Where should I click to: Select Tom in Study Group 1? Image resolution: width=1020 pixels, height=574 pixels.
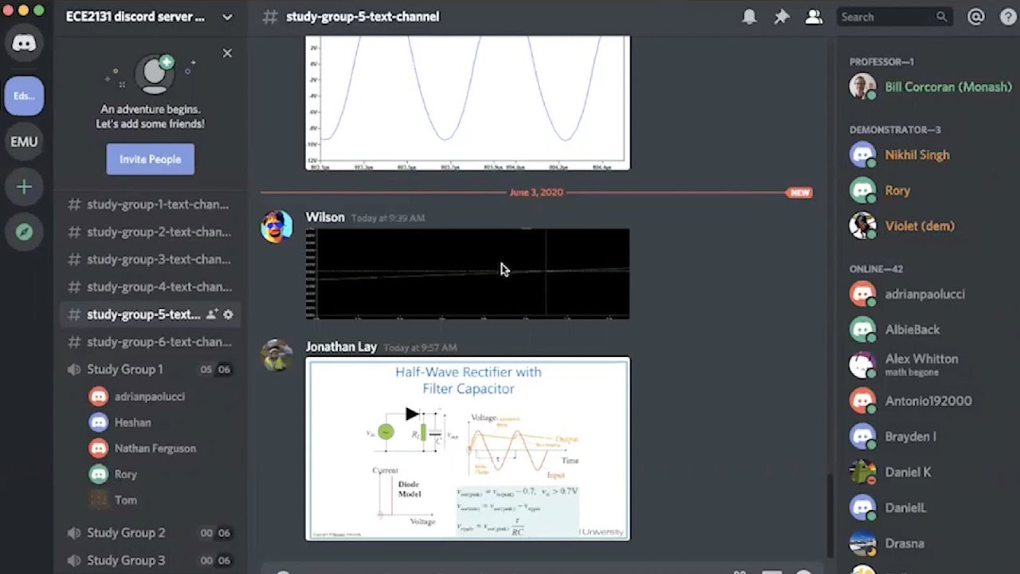pos(126,501)
